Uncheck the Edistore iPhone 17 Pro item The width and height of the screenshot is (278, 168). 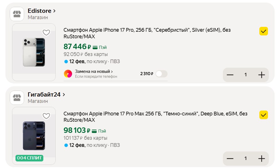(x=263, y=31)
